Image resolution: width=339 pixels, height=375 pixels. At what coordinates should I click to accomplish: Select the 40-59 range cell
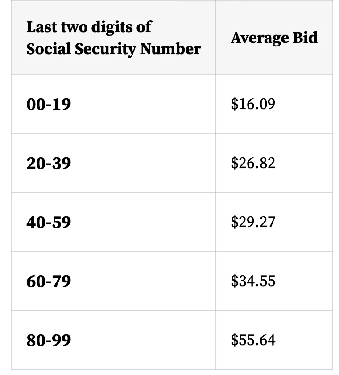[x=49, y=222]
